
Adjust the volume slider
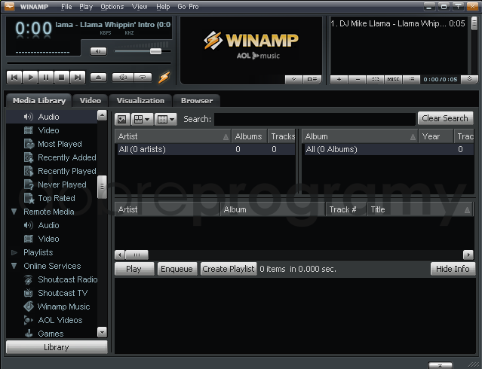pos(155,51)
